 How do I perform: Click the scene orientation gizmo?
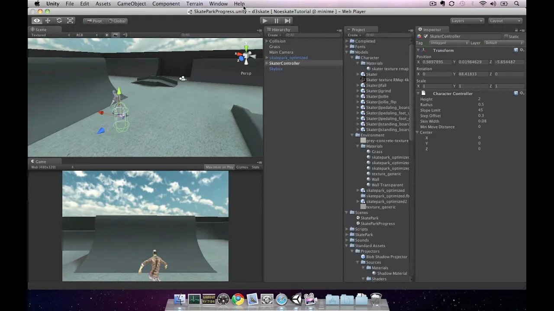[x=246, y=56]
